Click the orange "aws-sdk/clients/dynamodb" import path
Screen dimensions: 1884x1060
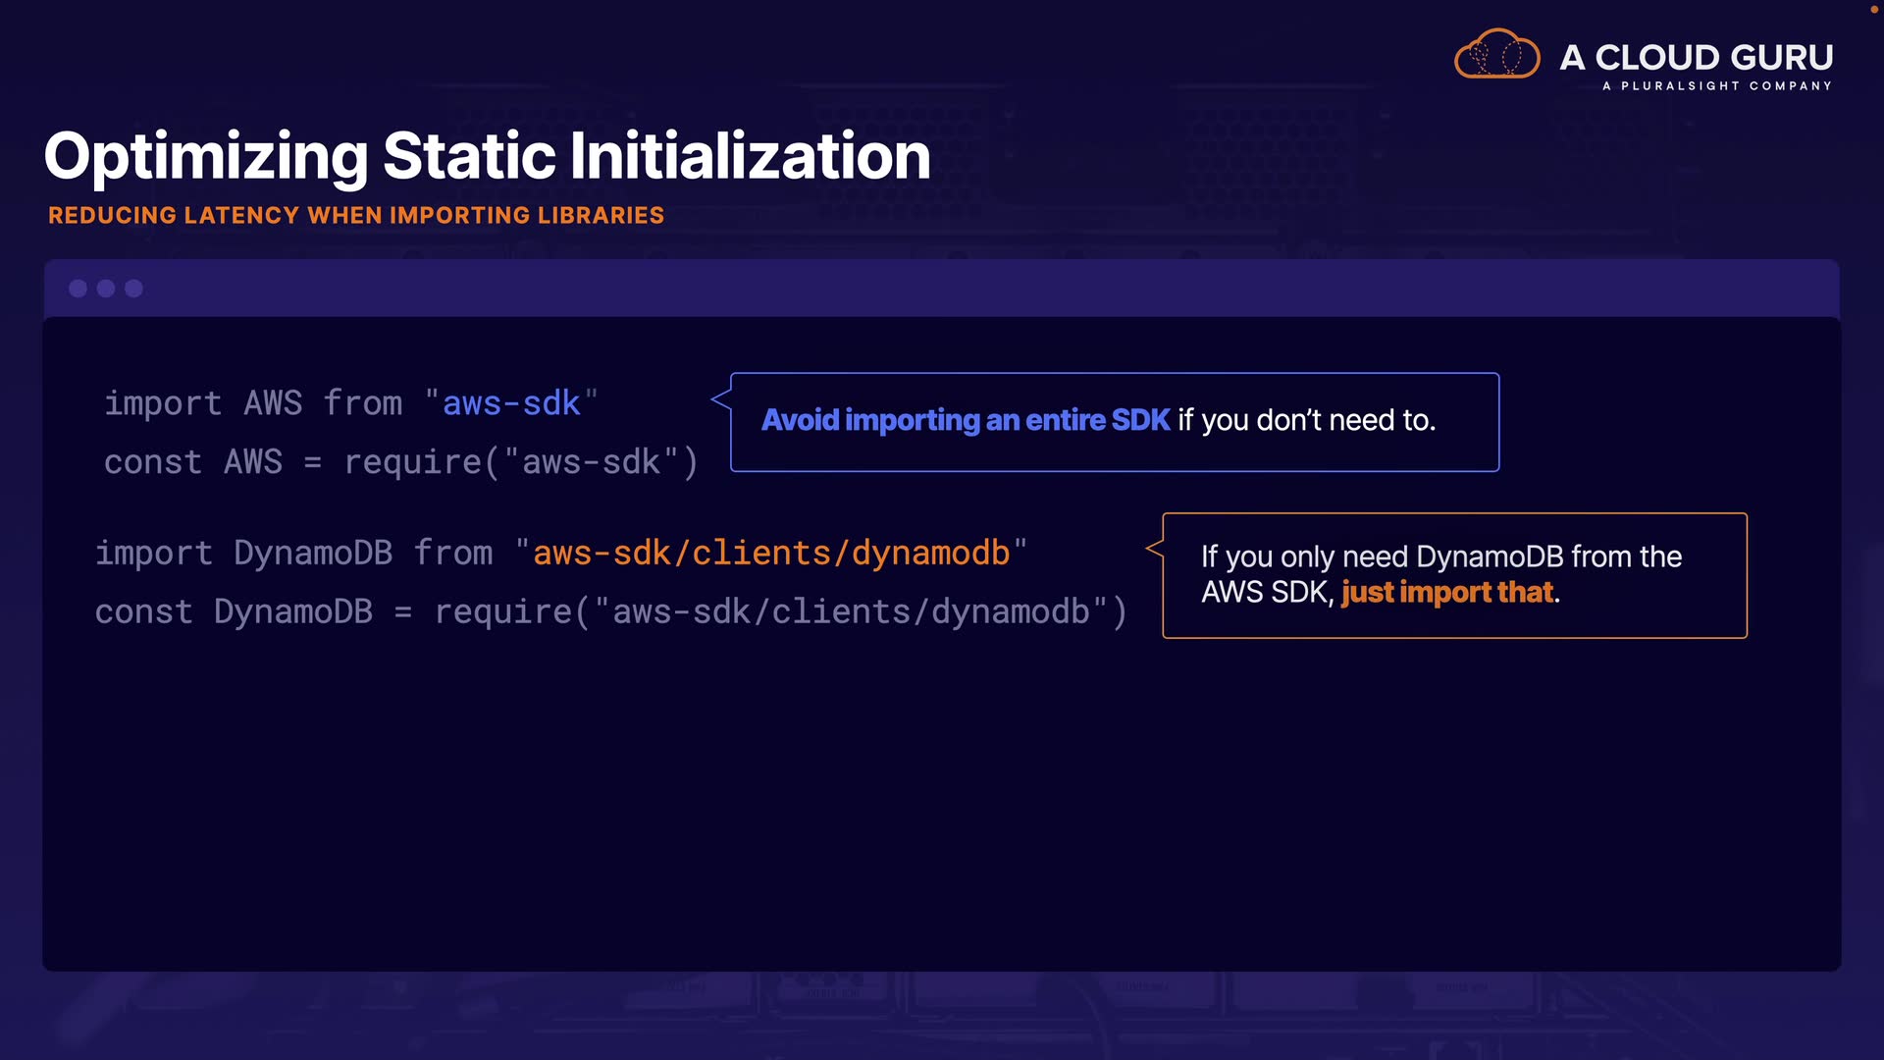(x=771, y=554)
